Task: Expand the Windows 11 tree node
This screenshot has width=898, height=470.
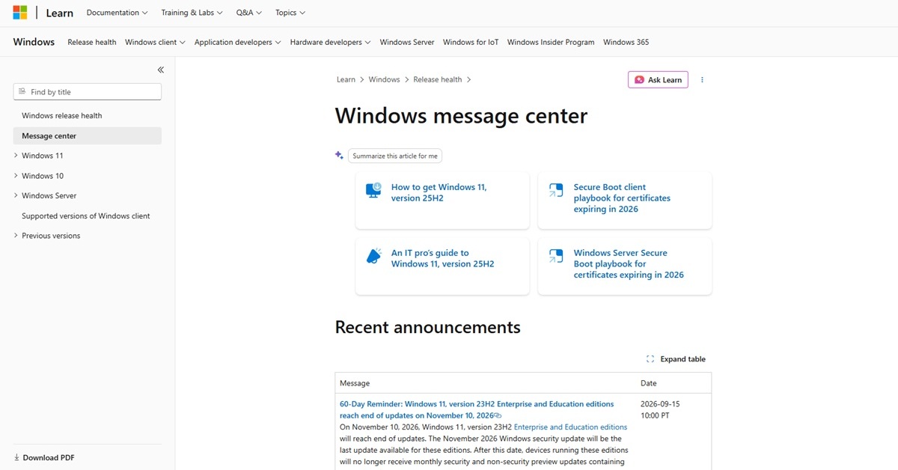Action: pos(16,156)
